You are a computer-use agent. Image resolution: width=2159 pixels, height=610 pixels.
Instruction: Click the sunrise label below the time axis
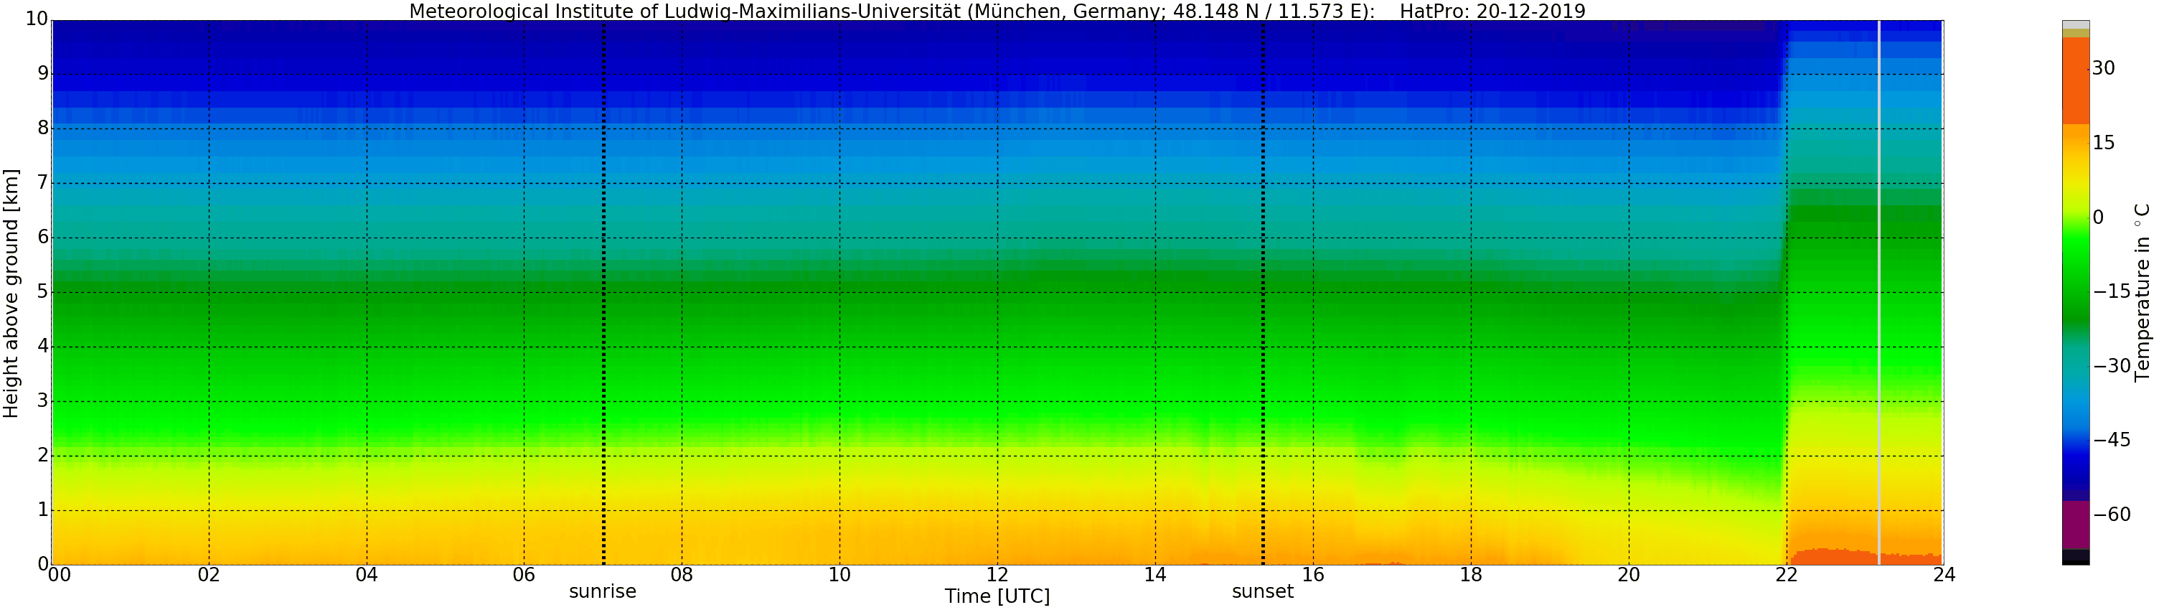[x=603, y=591]
